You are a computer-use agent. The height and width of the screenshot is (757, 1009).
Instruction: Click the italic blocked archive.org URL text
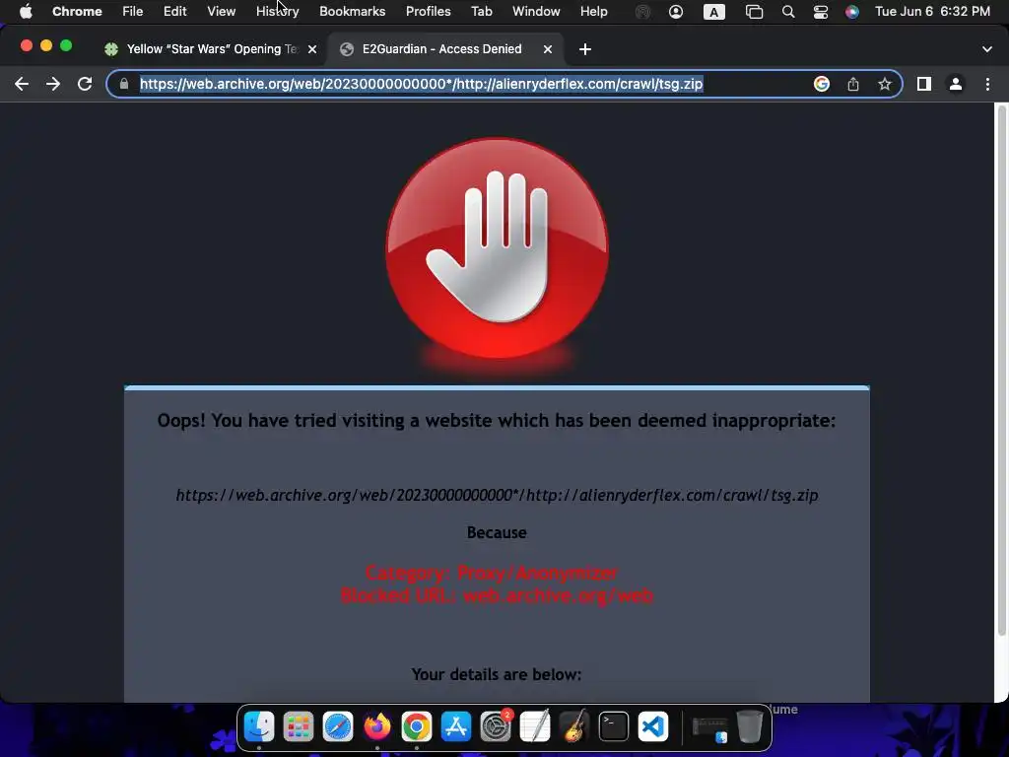(x=497, y=495)
